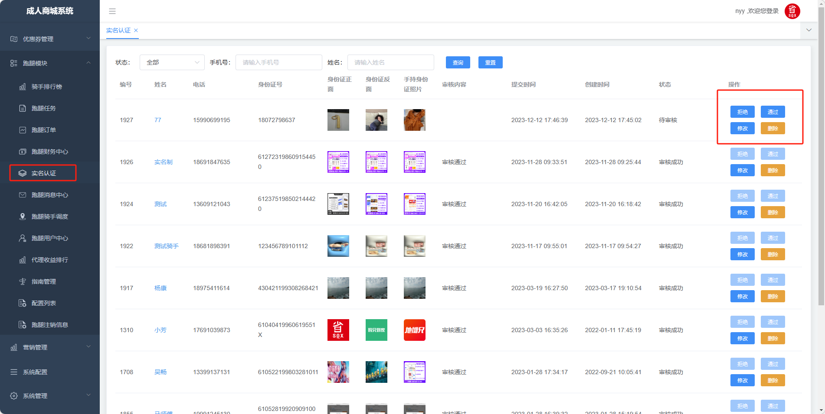Click the 跑腿骑手调度 location pin icon

coord(23,217)
